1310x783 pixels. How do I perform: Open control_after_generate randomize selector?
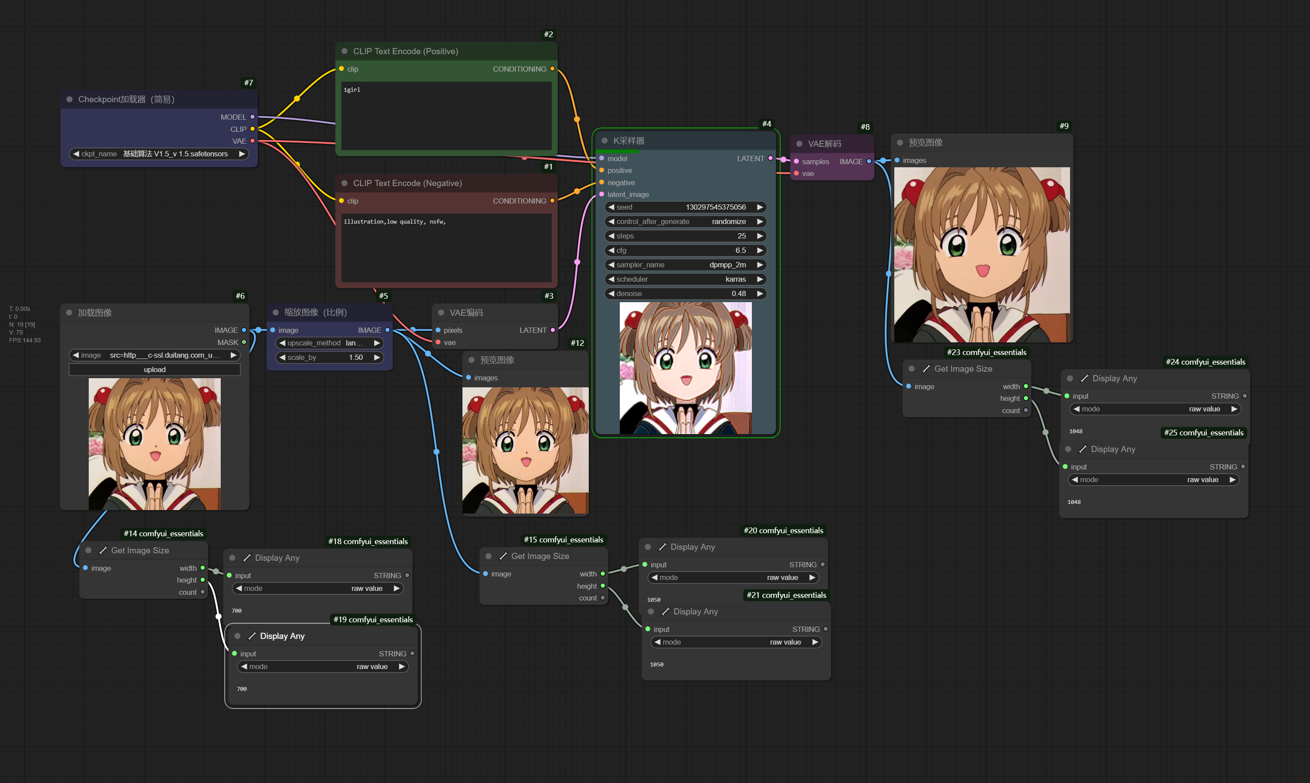click(685, 221)
